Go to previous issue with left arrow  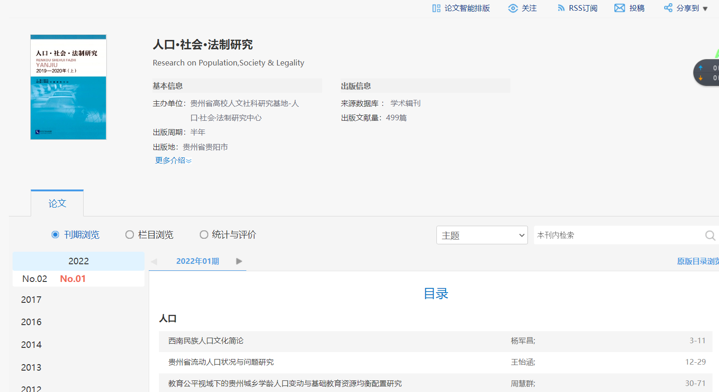154,261
